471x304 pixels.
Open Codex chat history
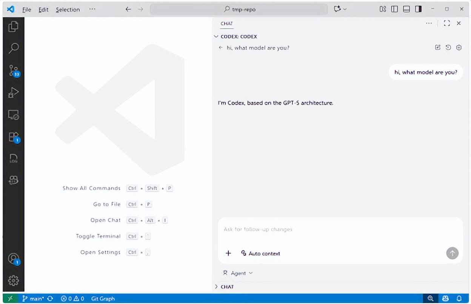pos(448,48)
